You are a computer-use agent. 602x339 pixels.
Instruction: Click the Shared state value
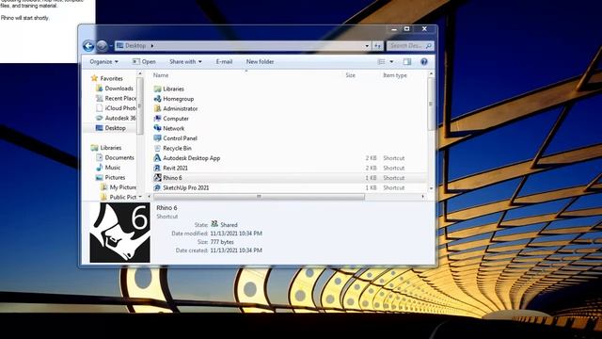click(x=229, y=225)
